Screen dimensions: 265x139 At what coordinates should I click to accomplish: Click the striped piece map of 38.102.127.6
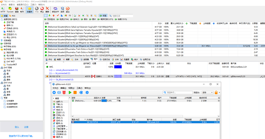[x=118, y=76]
